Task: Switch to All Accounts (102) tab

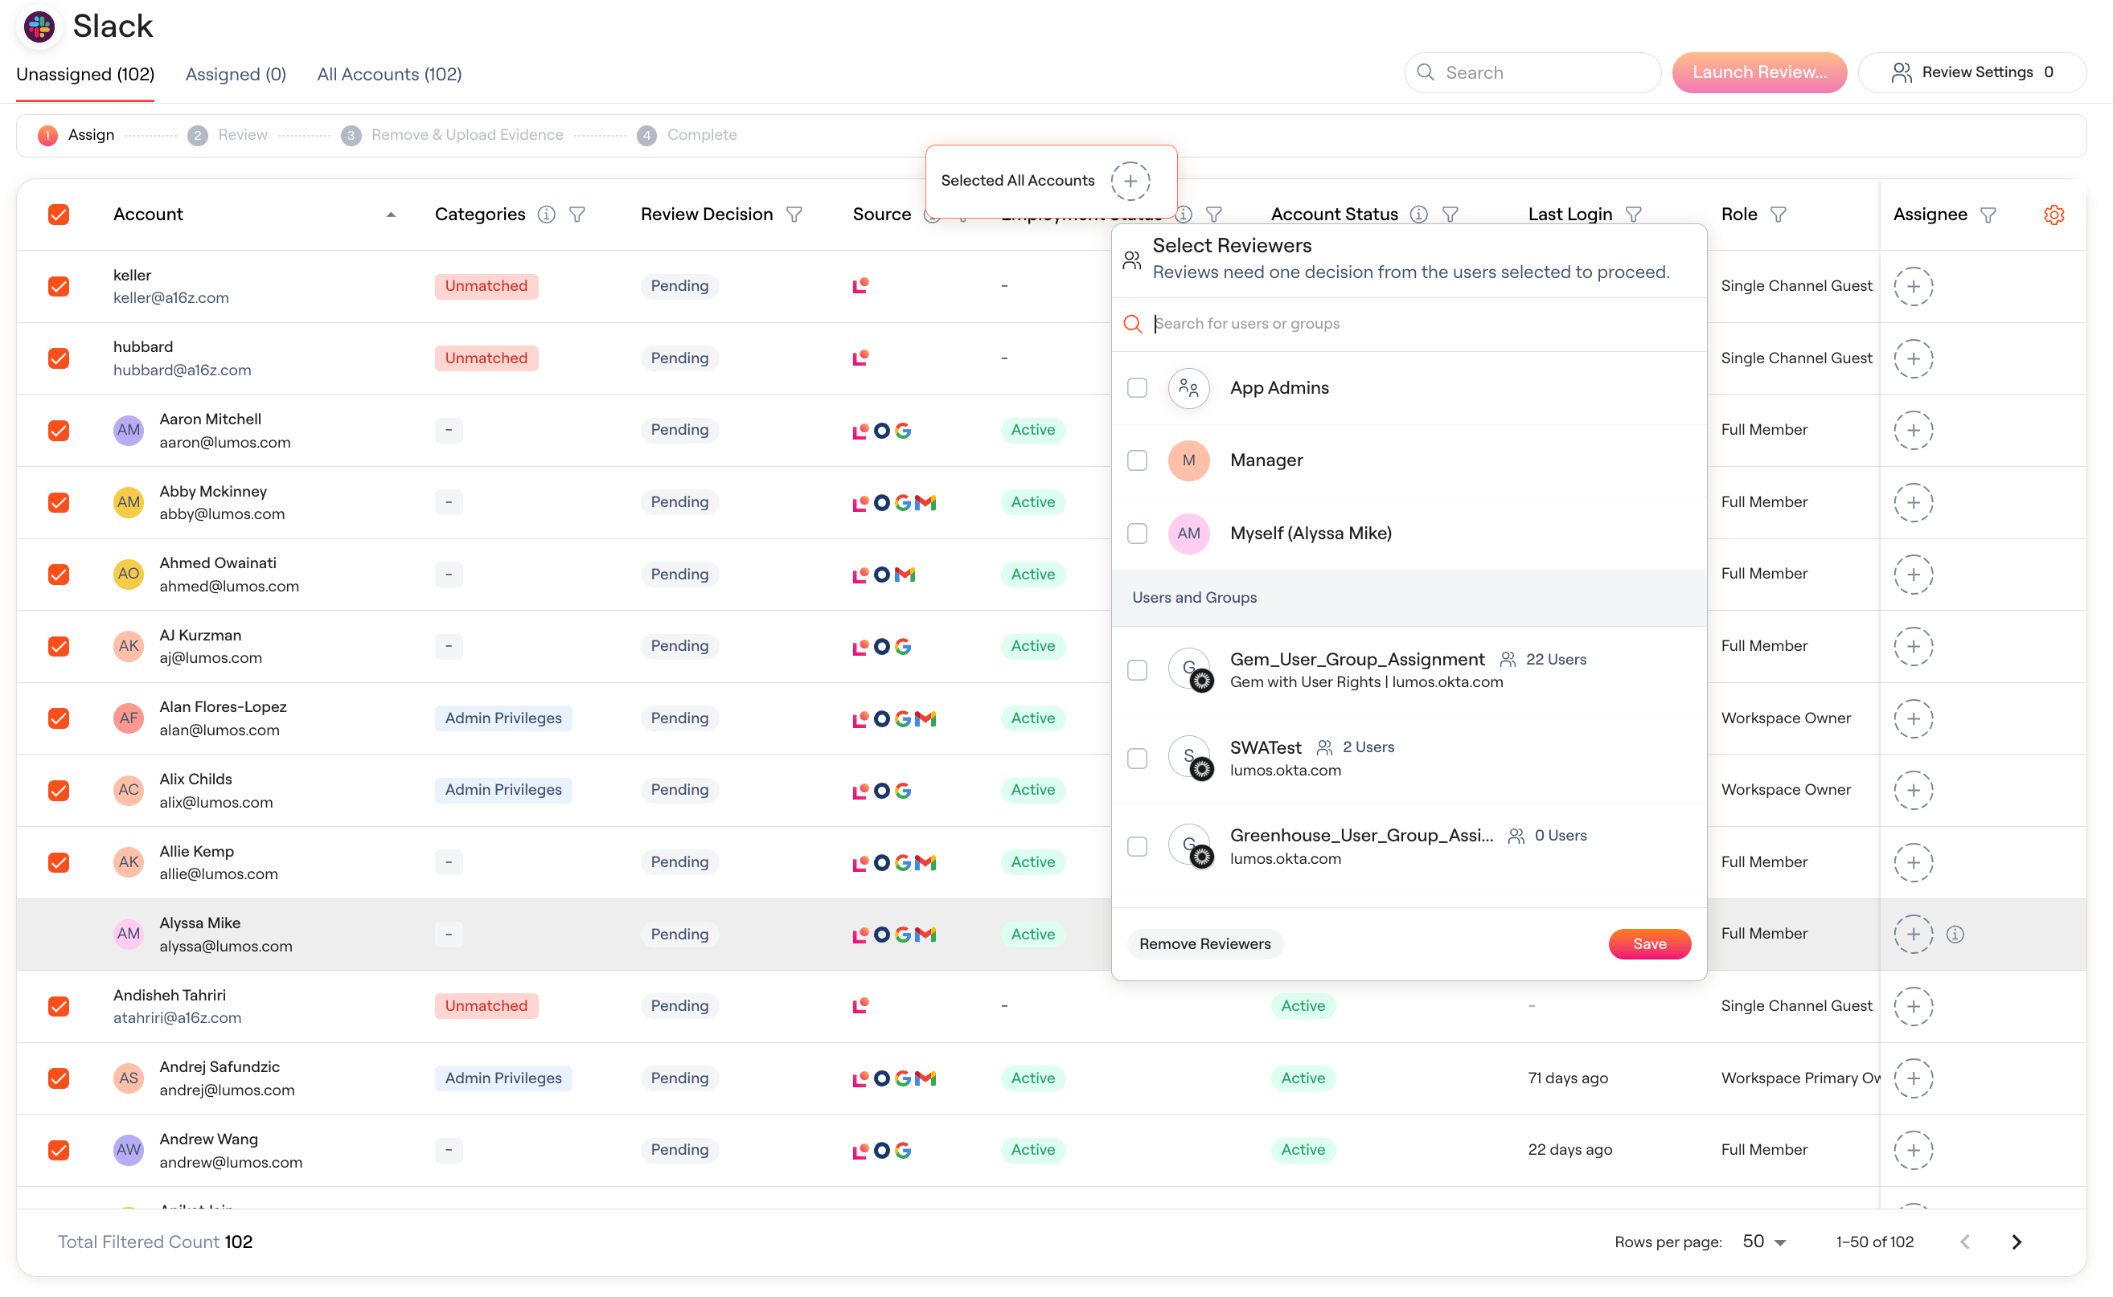Action: [389, 75]
